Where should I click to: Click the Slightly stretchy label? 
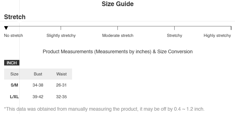coord(61,36)
